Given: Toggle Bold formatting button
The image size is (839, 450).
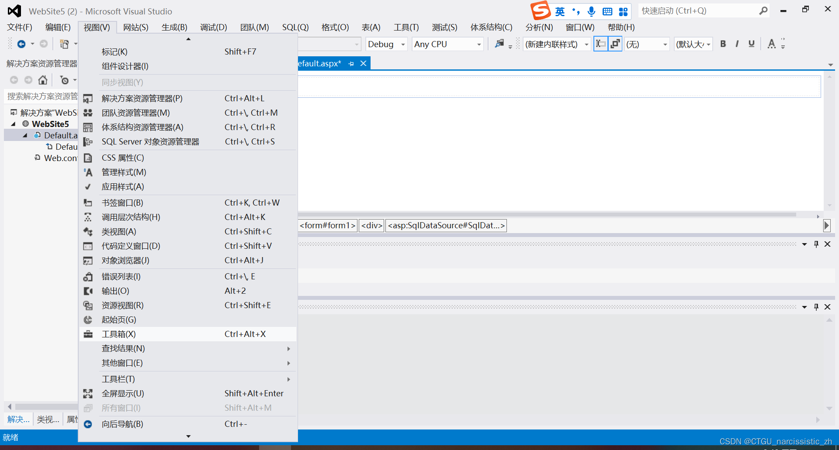Looking at the screenshot, I should coord(723,44).
